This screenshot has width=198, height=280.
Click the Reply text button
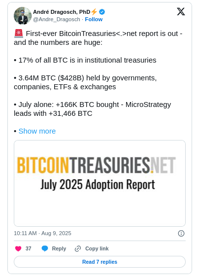(x=59, y=248)
